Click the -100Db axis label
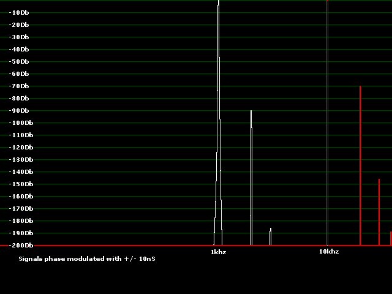 click(x=21, y=123)
